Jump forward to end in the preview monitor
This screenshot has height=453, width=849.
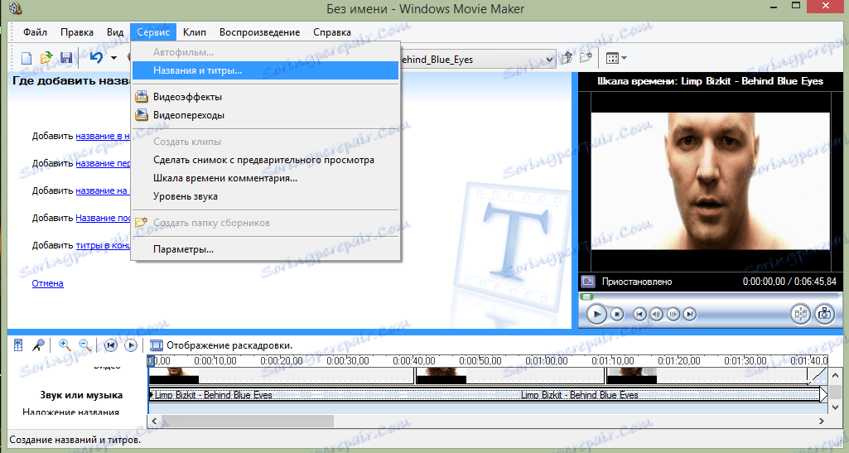[689, 314]
